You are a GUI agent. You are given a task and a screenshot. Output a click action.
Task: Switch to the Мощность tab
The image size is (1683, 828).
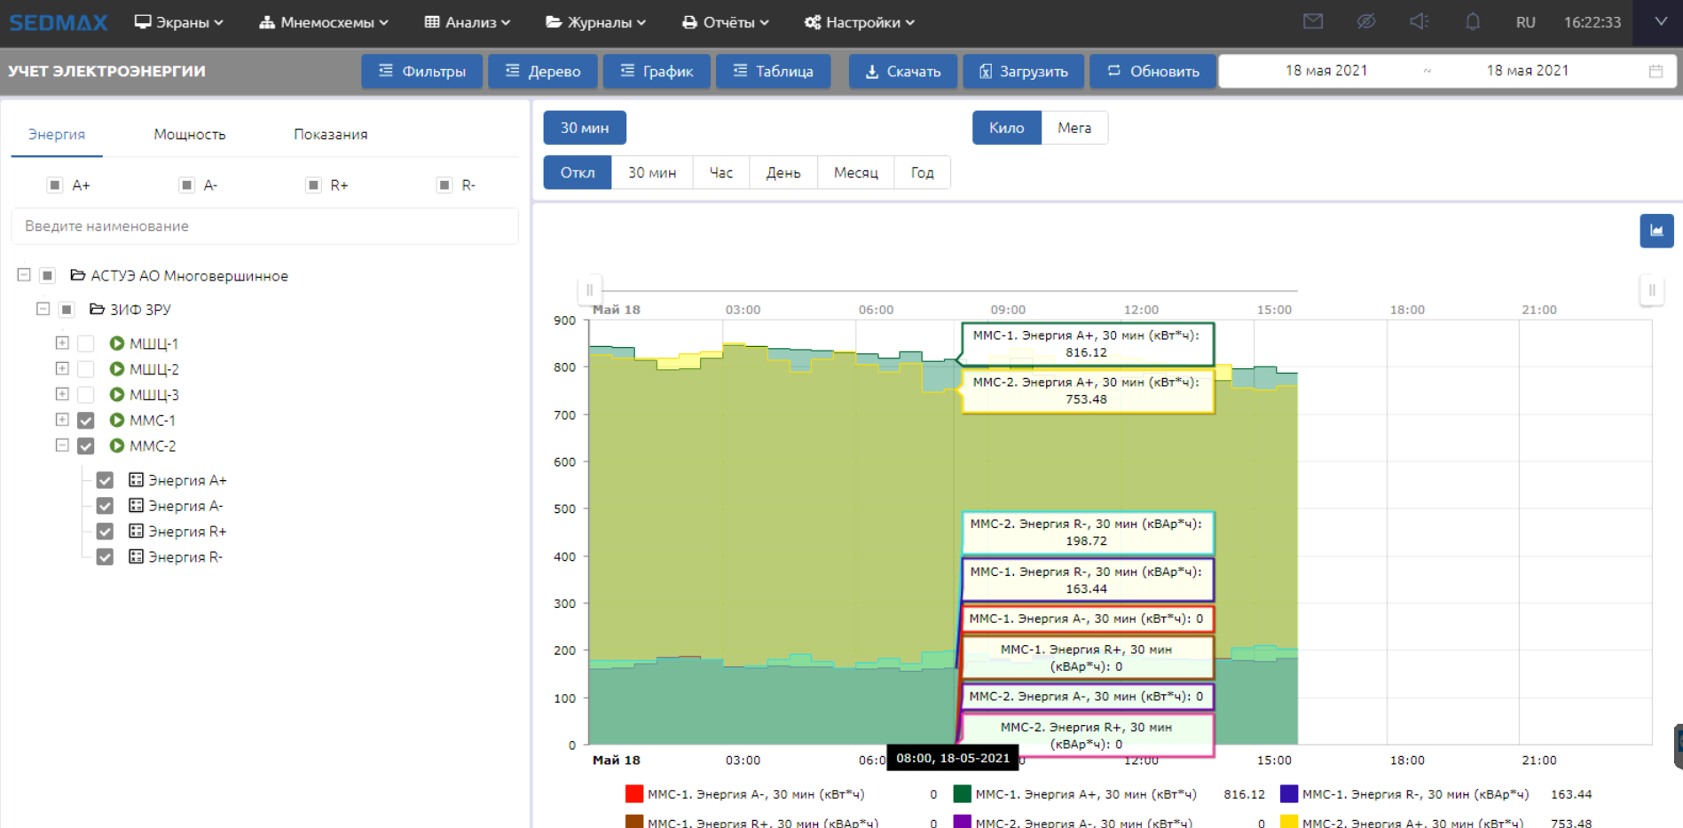[190, 134]
